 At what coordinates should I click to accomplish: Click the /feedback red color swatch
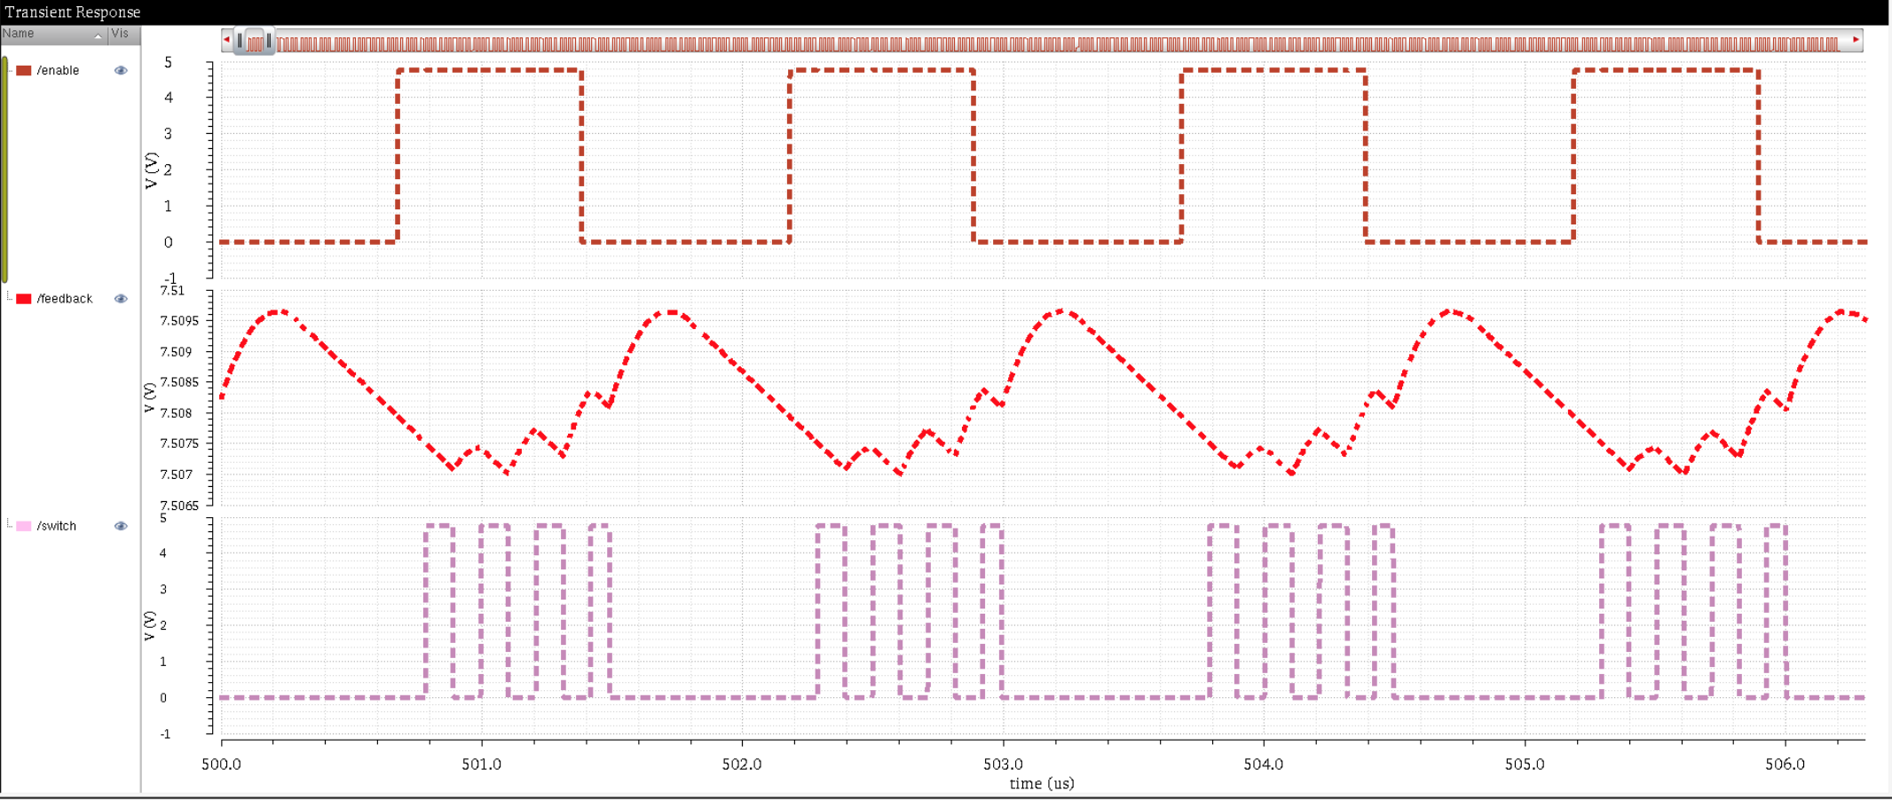click(x=24, y=299)
